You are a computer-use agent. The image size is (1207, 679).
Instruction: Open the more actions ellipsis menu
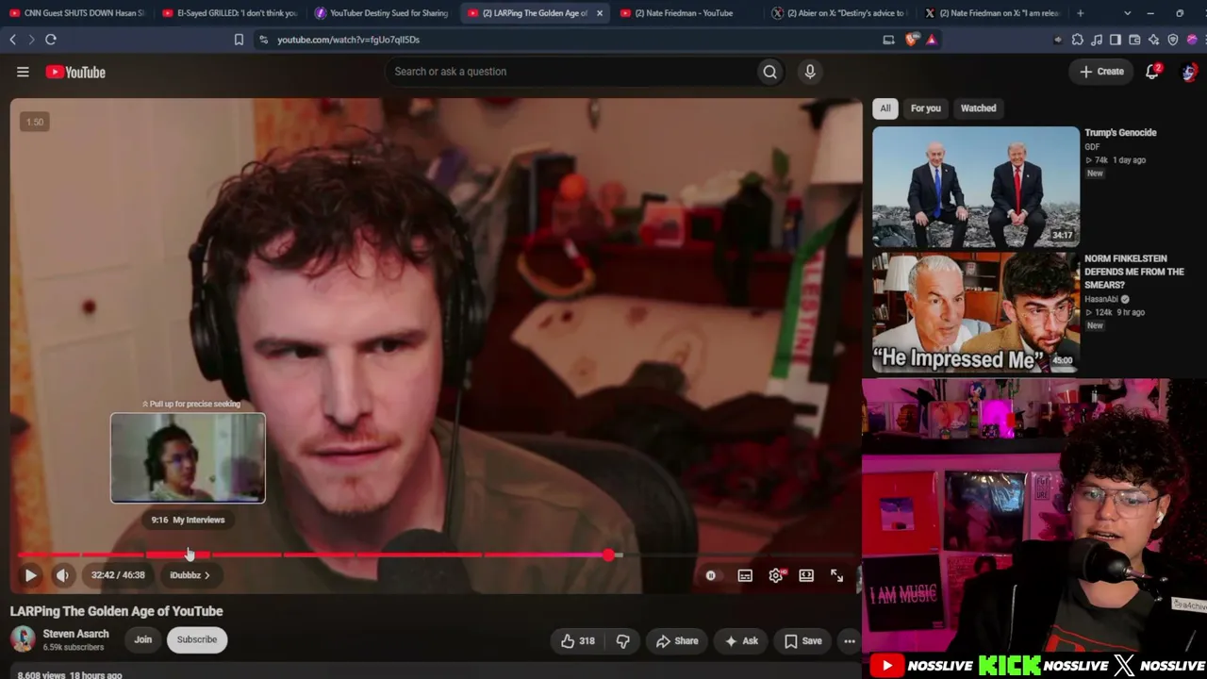pyautogui.click(x=850, y=641)
